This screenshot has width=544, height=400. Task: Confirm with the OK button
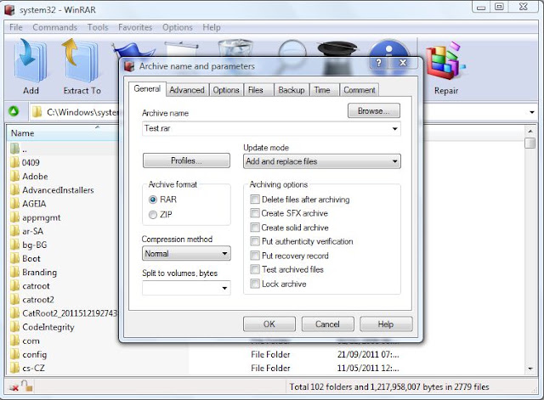(269, 324)
